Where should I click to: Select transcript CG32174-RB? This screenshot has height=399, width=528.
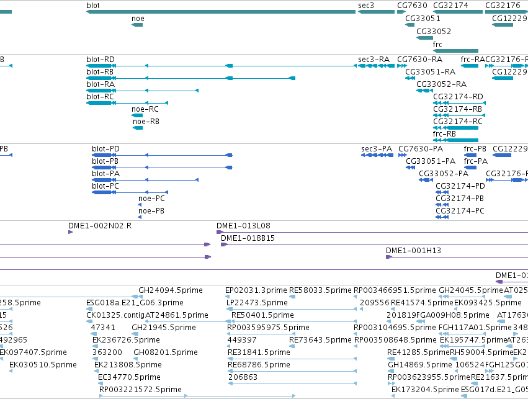click(459, 115)
